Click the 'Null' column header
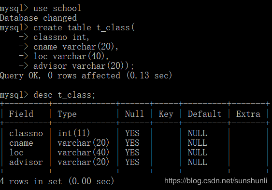This screenshot has width=272, height=190. pos(134,114)
